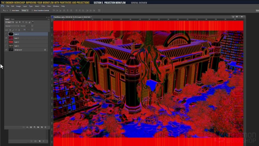Click align bottom edges icon
Screen dimensions: 259x146
pos(60,10)
